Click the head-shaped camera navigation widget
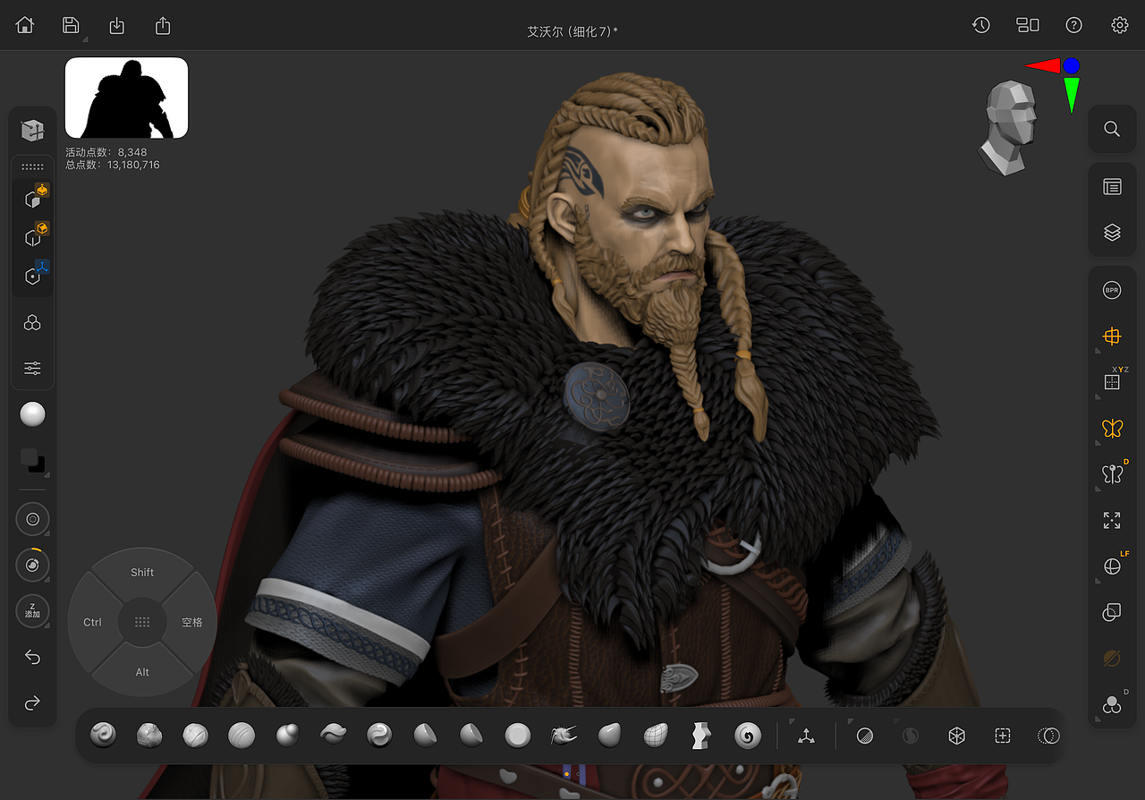 click(x=1007, y=126)
